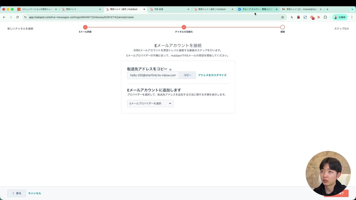Click the キャンセル link
The width and height of the screenshot is (356, 200).
(34, 193)
